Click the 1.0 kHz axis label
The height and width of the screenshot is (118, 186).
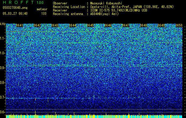[3, 53]
